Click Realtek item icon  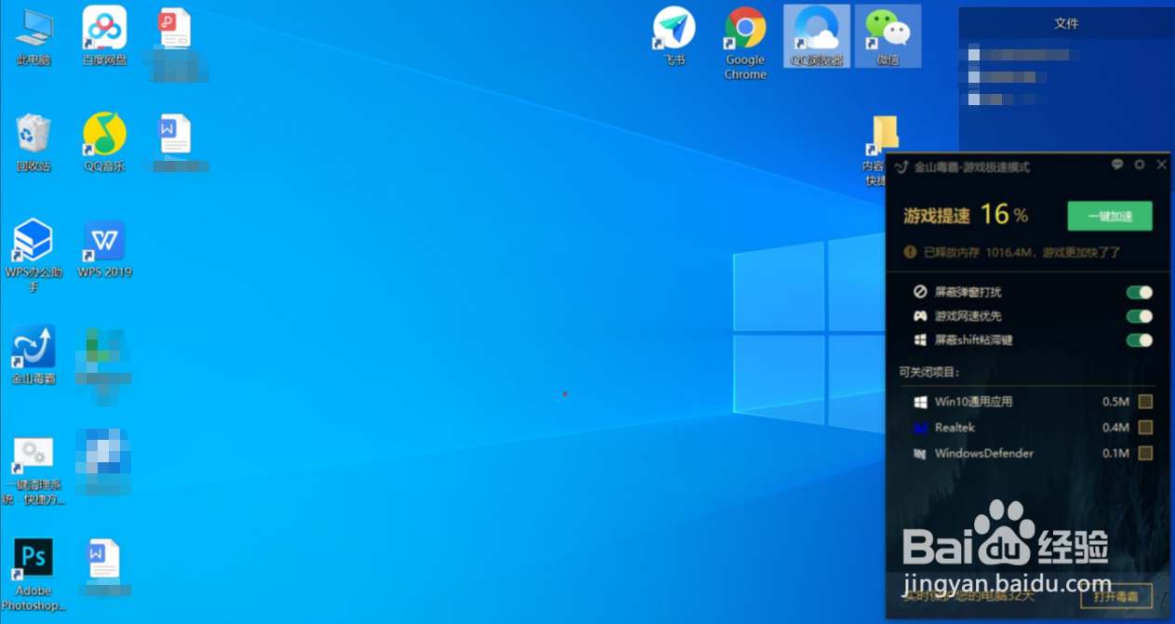coord(920,428)
